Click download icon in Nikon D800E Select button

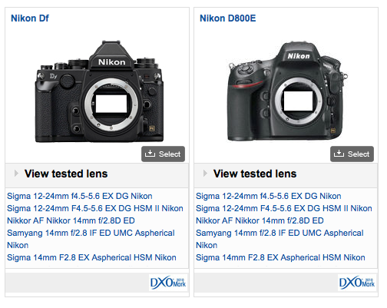click(339, 154)
